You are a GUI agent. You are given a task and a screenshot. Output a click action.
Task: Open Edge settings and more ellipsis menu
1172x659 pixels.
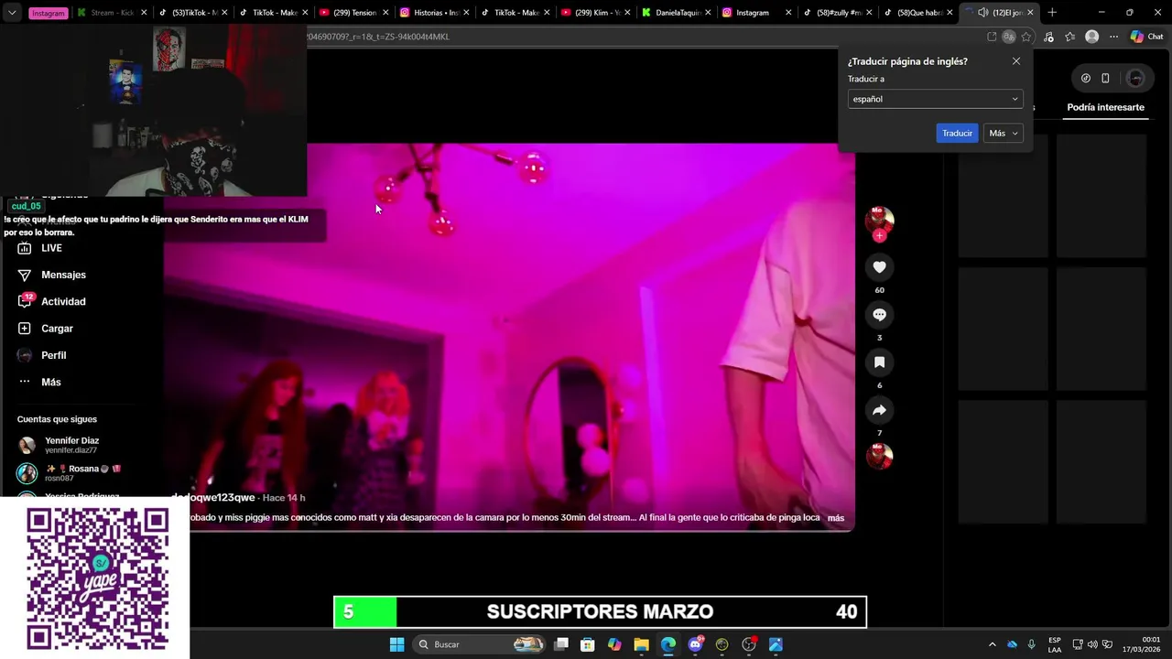pos(1113,37)
